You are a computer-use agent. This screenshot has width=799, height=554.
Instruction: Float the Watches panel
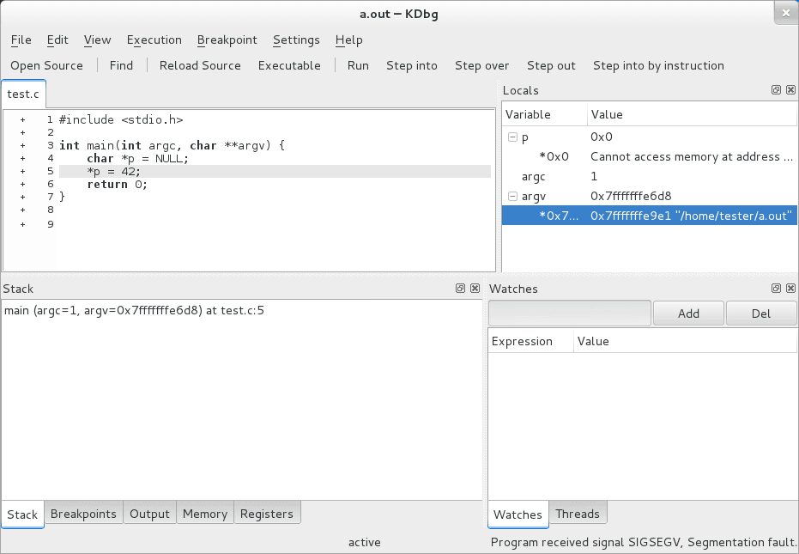(776, 289)
